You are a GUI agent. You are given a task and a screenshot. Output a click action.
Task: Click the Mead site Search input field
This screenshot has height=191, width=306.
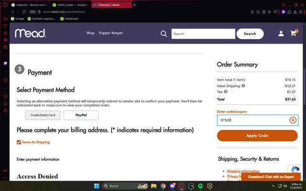pyautogui.click(x=203, y=34)
